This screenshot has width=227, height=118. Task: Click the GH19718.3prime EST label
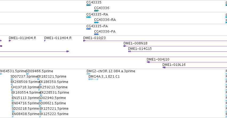[25, 87]
